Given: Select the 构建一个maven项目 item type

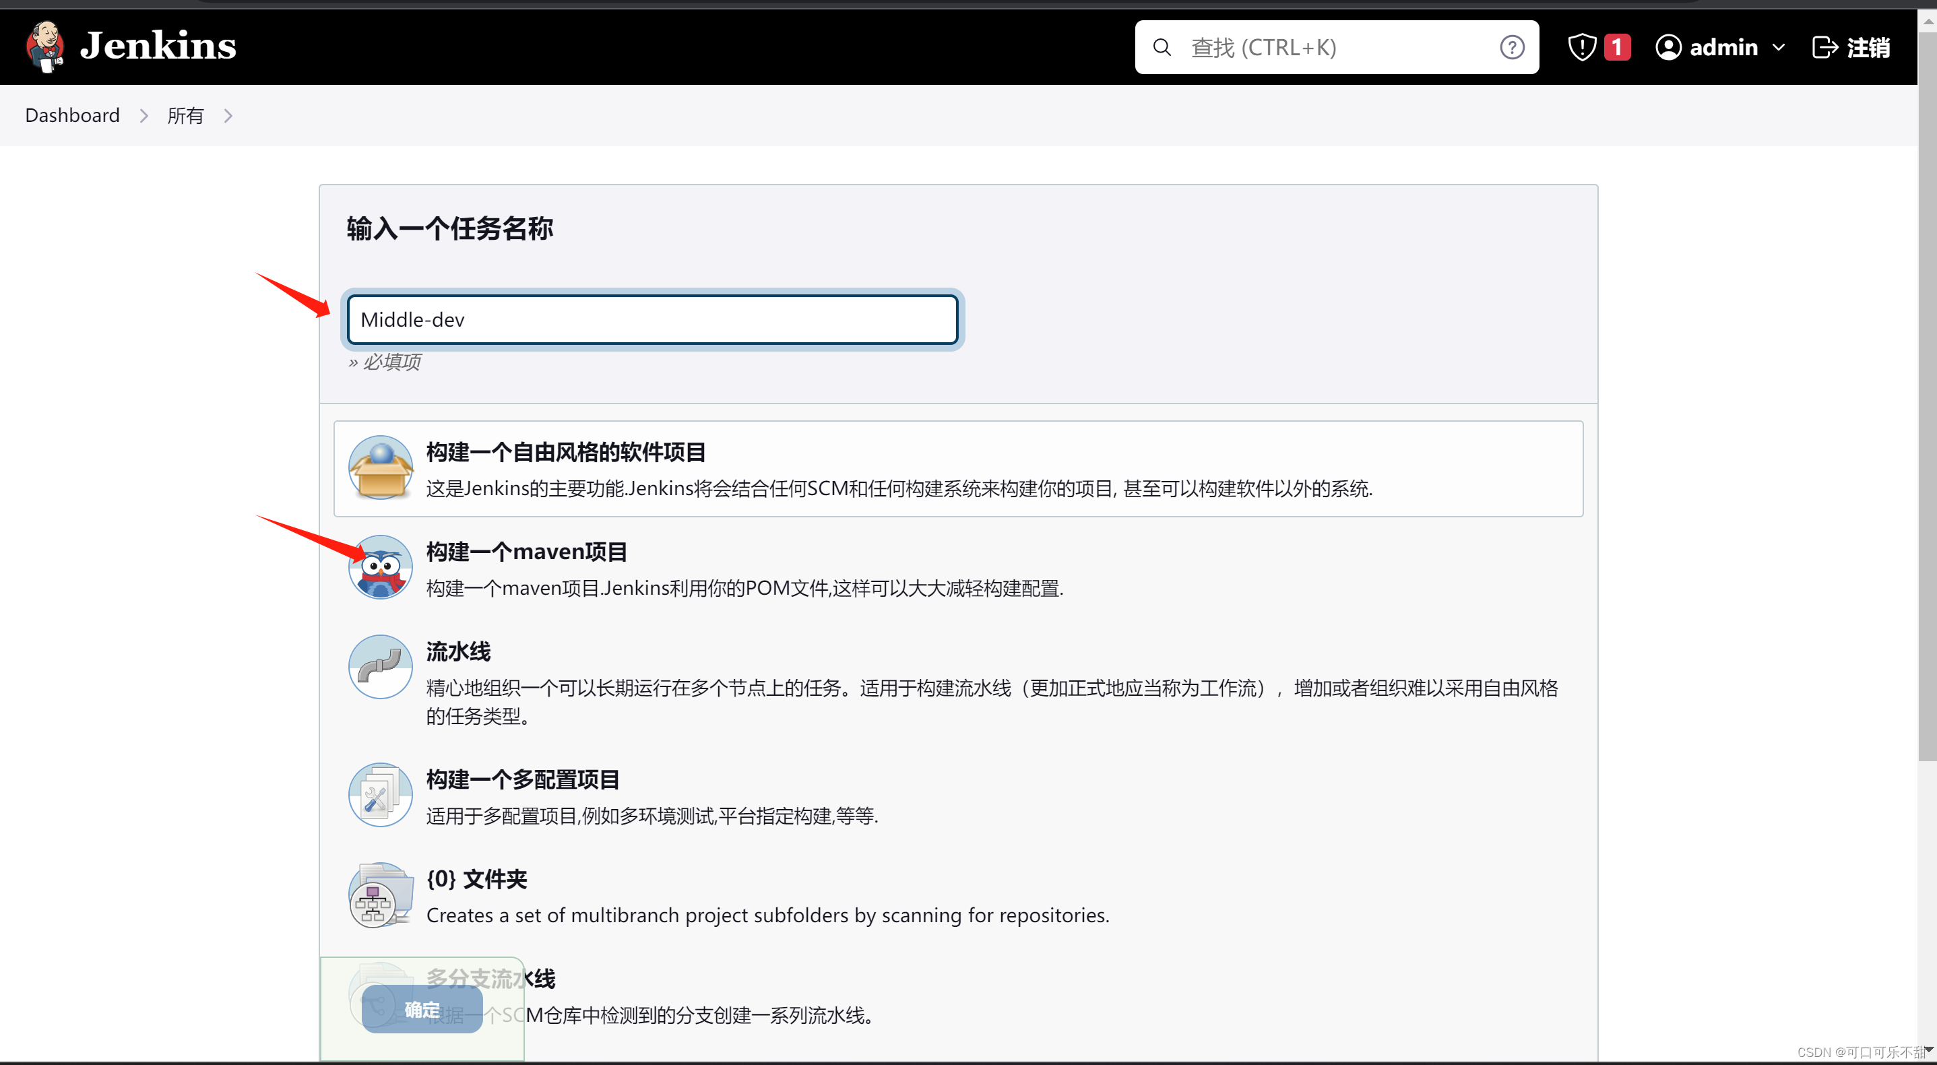Looking at the screenshot, I should pyautogui.click(x=527, y=551).
